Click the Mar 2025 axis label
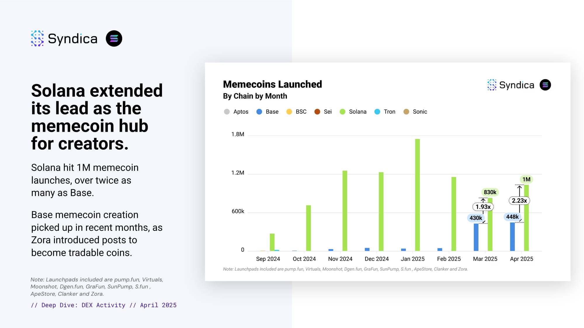The height and width of the screenshot is (328, 584). (x=485, y=259)
